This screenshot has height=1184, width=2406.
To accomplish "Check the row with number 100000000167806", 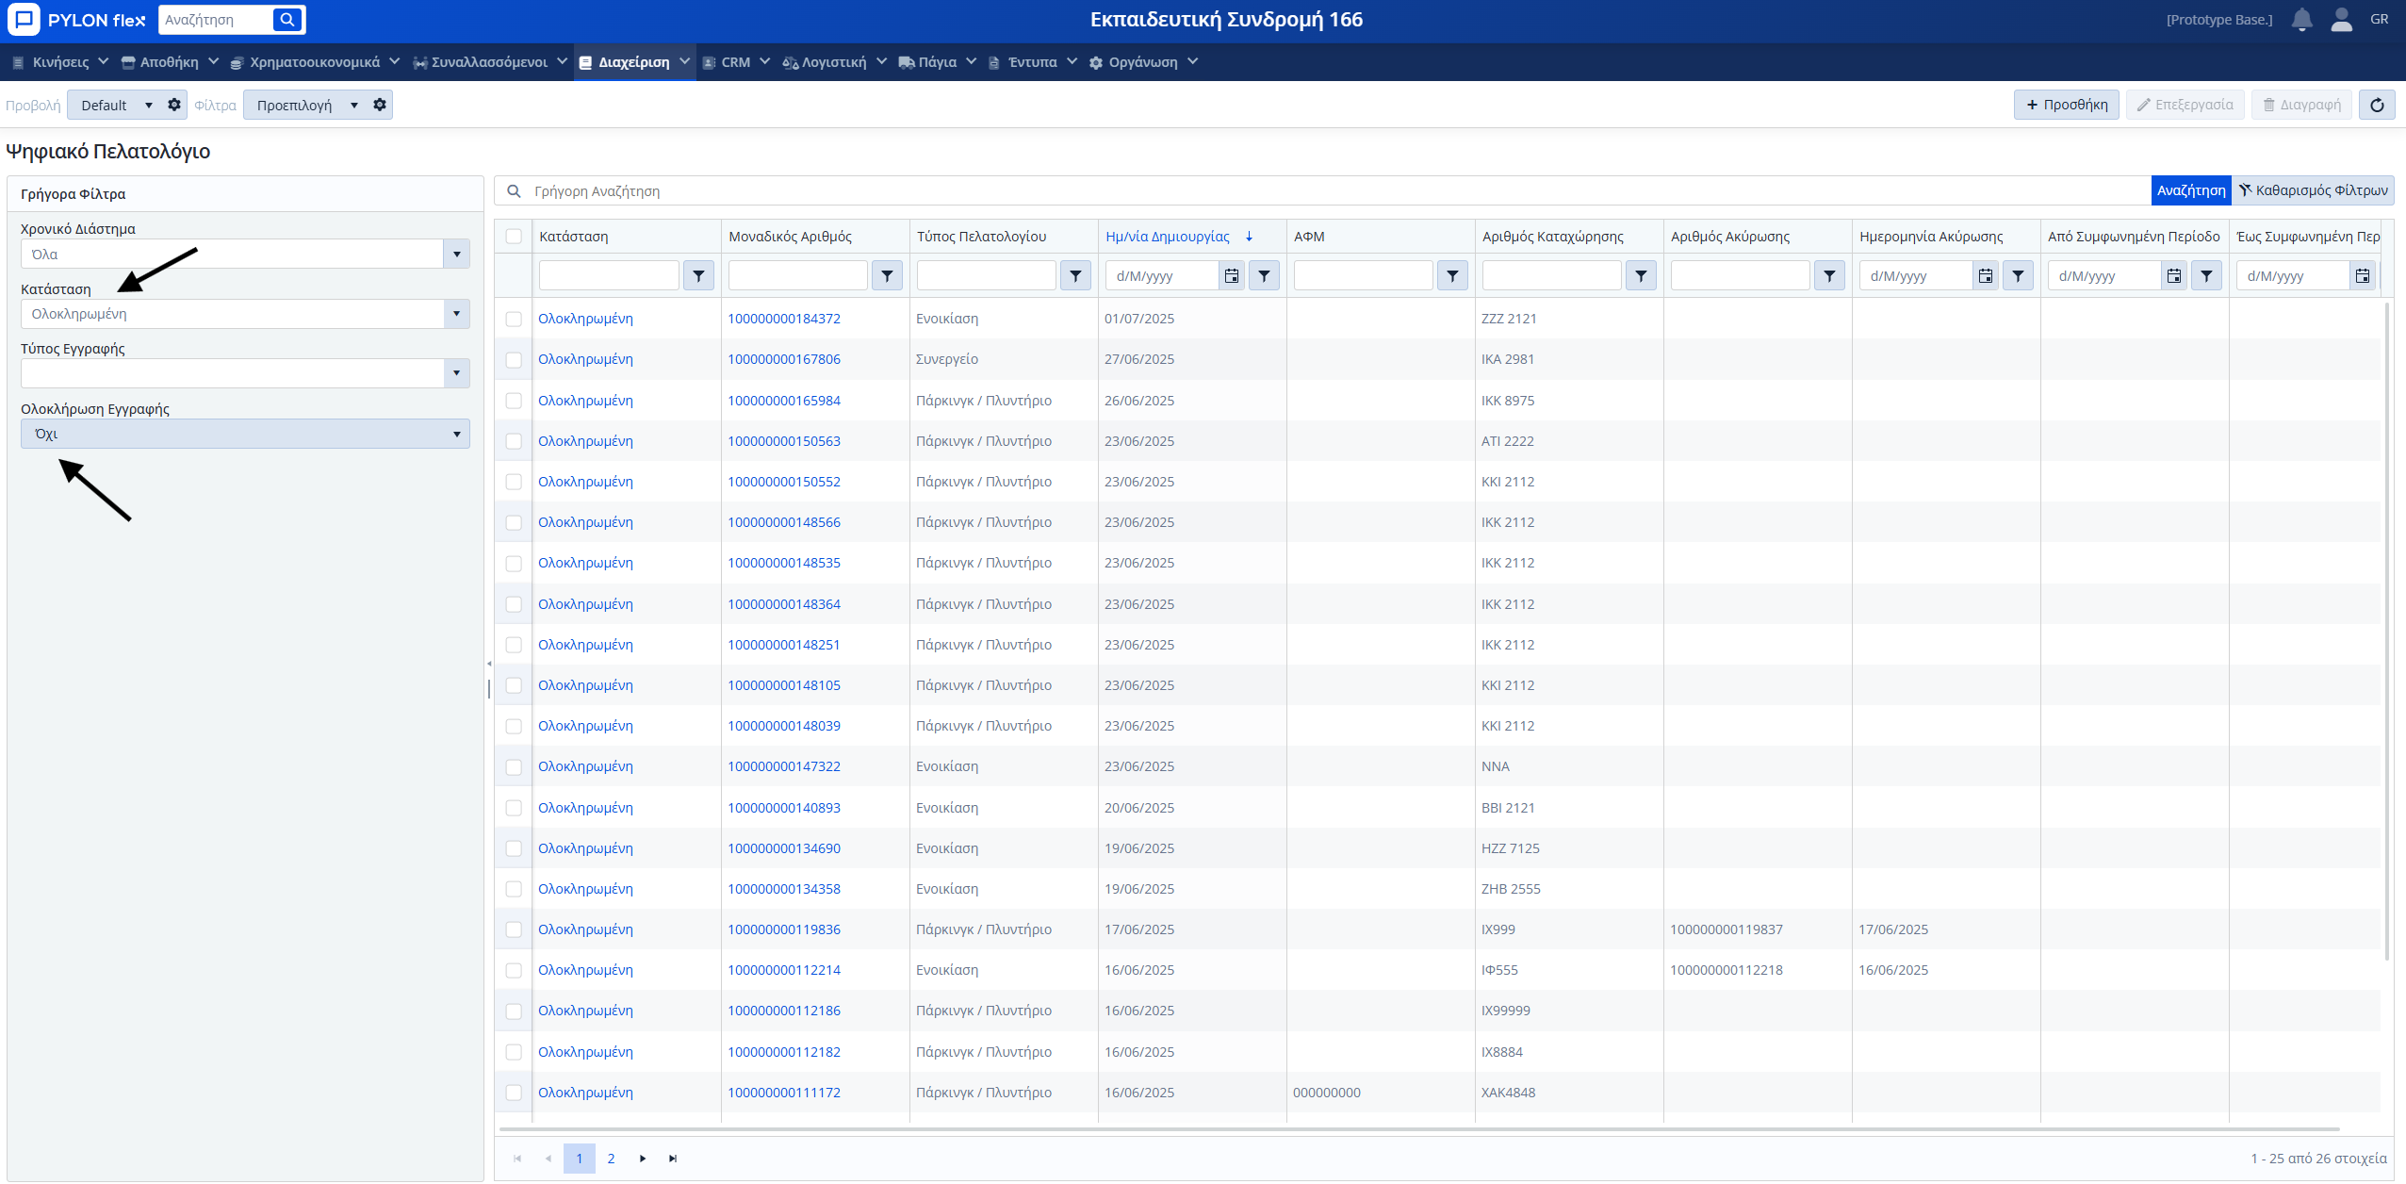I will [x=514, y=359].
